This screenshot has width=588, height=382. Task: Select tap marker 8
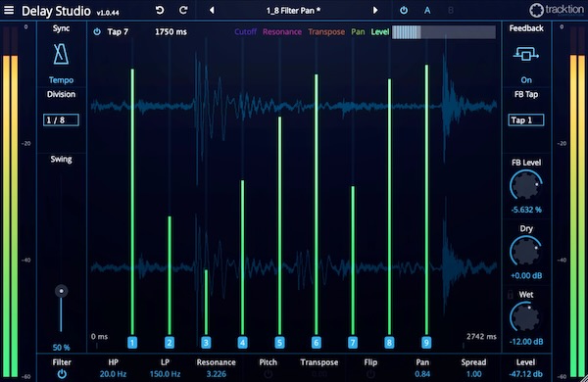click(x=389, y=342)
